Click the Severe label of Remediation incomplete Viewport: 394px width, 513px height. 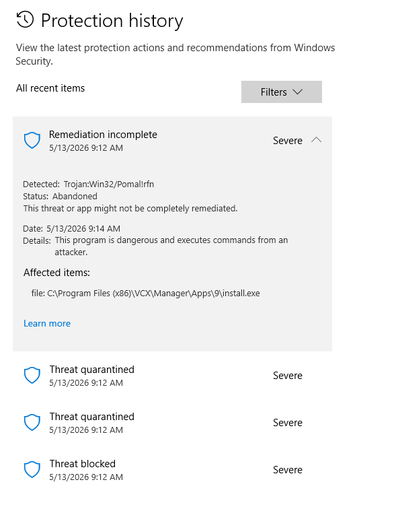pyautogui.click(x=288, y=141)
